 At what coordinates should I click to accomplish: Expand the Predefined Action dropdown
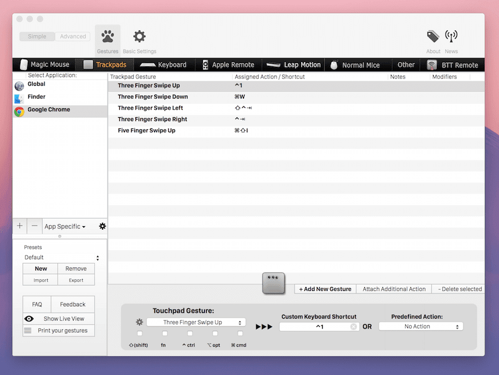(x=420, y=326)
